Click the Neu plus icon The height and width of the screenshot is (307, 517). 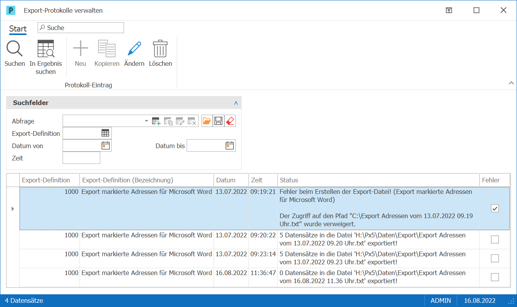(x=81, y=49)
